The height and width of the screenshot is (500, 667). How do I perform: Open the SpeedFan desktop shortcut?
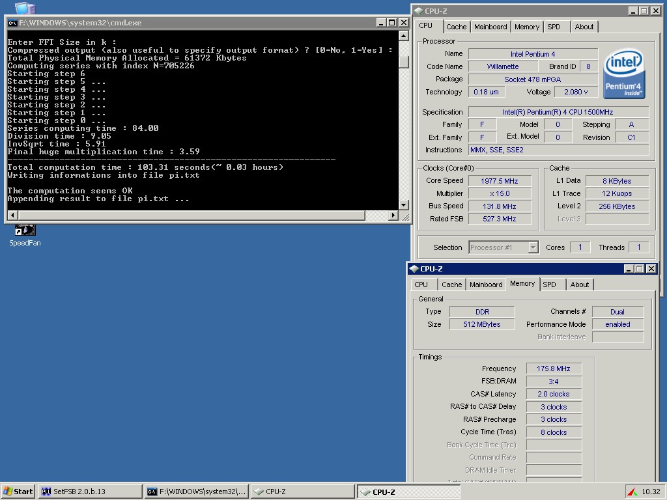[25, 235]
